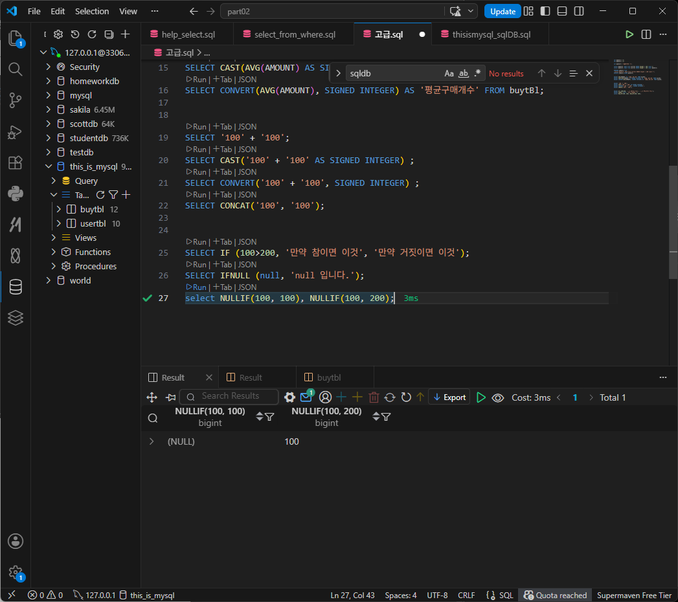Screen dimensions: 678x602
Task: Go to previous search match arrow
Action: coord(541,73)
